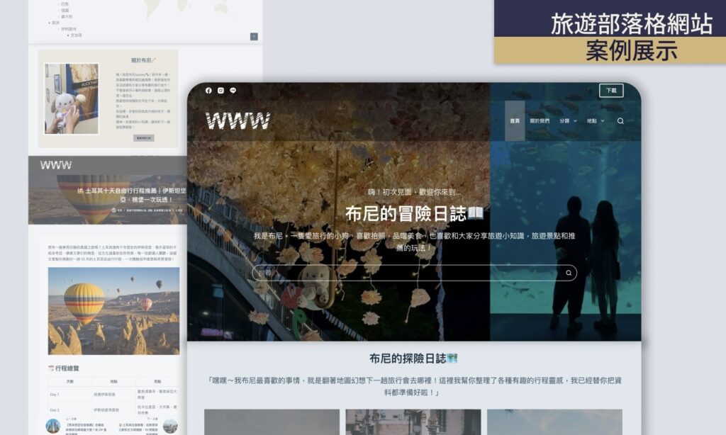Viewport: 726px width, 435px height.
Task: Open the previous post thumbnail at the bottom left
Action: click(53, 426)
